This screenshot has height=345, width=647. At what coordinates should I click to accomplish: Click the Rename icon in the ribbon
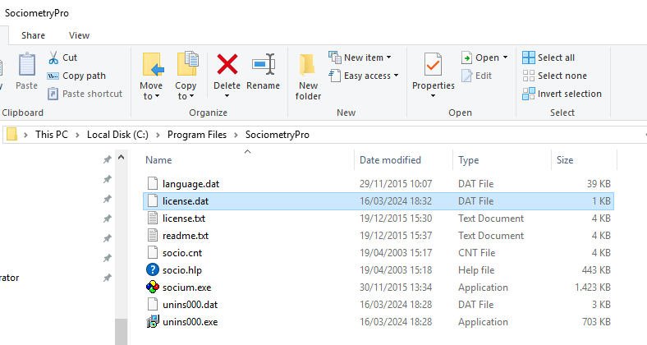[x=263, y=64]
